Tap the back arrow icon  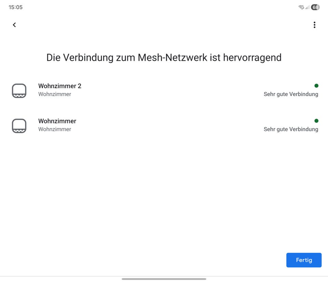coord(14,25)
